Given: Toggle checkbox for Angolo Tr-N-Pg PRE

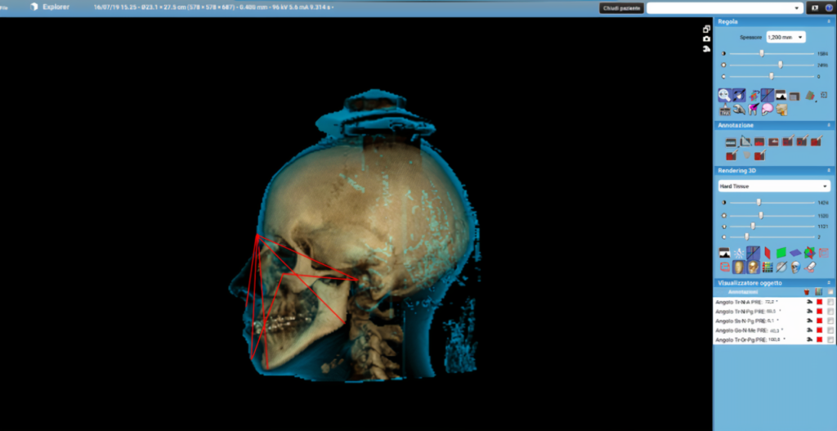Looking at the screenshot, I should (x=830, y=312).
